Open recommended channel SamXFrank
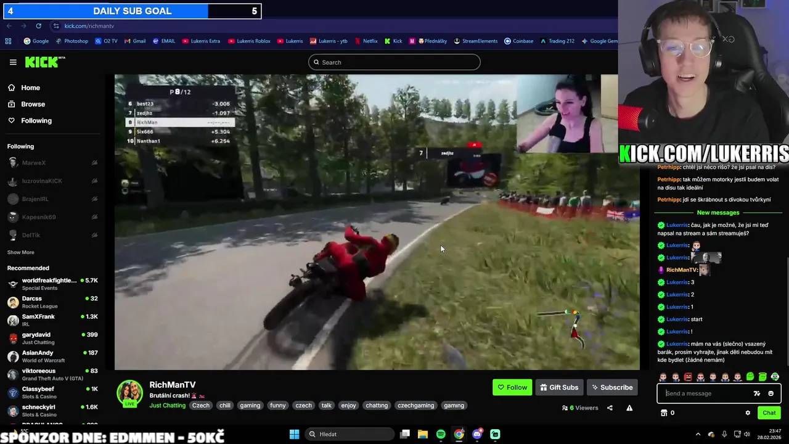This screenshot has height=444, width=789. tap(52, 320)
